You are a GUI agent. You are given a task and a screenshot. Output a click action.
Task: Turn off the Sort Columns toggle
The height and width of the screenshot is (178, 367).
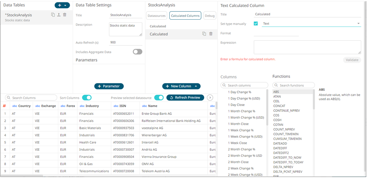coord(86,98)
